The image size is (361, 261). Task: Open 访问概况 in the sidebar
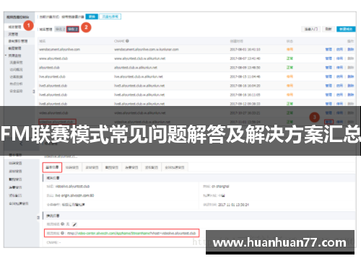click(x=16, y=69)
